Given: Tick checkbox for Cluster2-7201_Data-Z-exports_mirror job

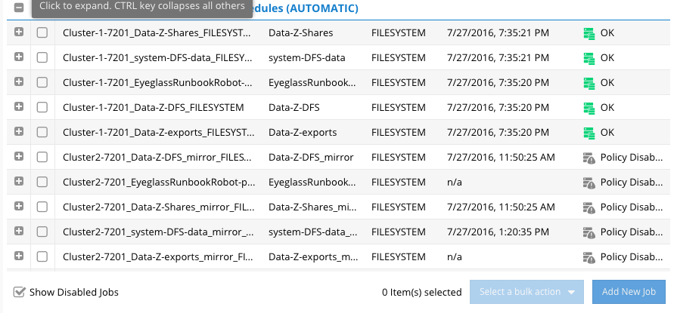Looking at the screenshot, I should pyautogui.click(x=42, y=256).
